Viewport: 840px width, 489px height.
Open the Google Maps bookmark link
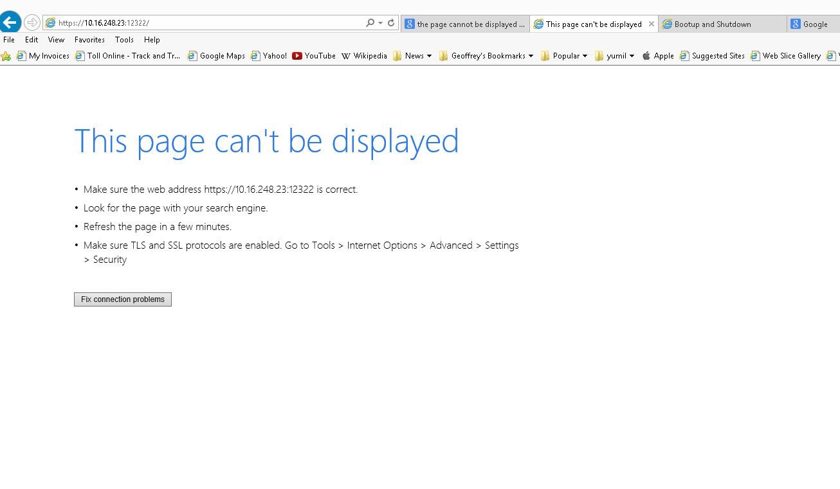point(216,56)
